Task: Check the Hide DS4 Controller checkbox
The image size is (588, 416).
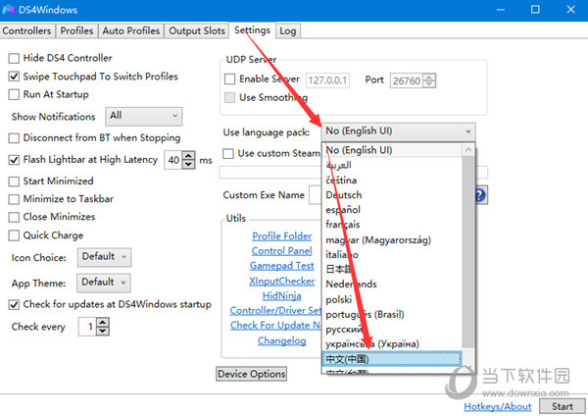Action: 14,58
